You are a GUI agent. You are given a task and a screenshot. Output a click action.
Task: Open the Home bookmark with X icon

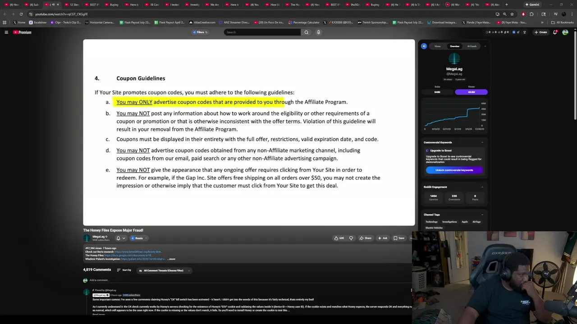19,22
